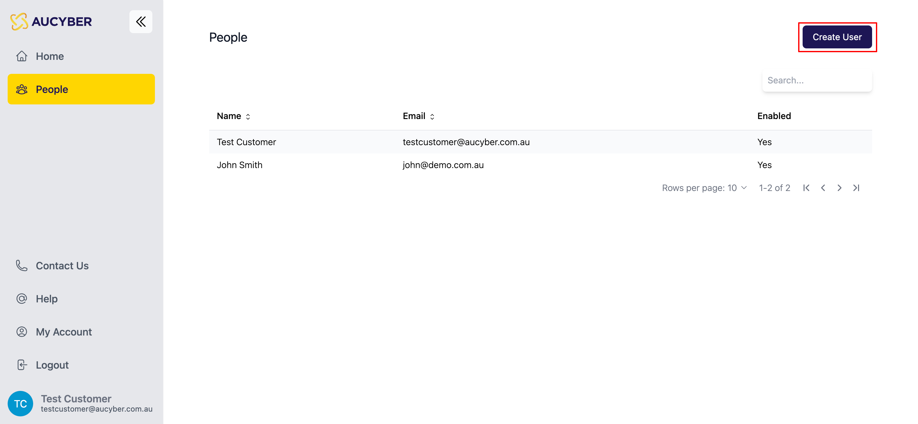This screenshot has height=424, width=918.
Task: Click the AUCYBER logo
Action: (51, 22)
